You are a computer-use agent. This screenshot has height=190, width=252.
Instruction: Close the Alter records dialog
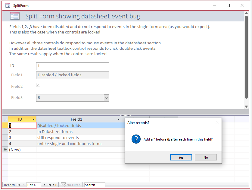(x=217, y=122)
